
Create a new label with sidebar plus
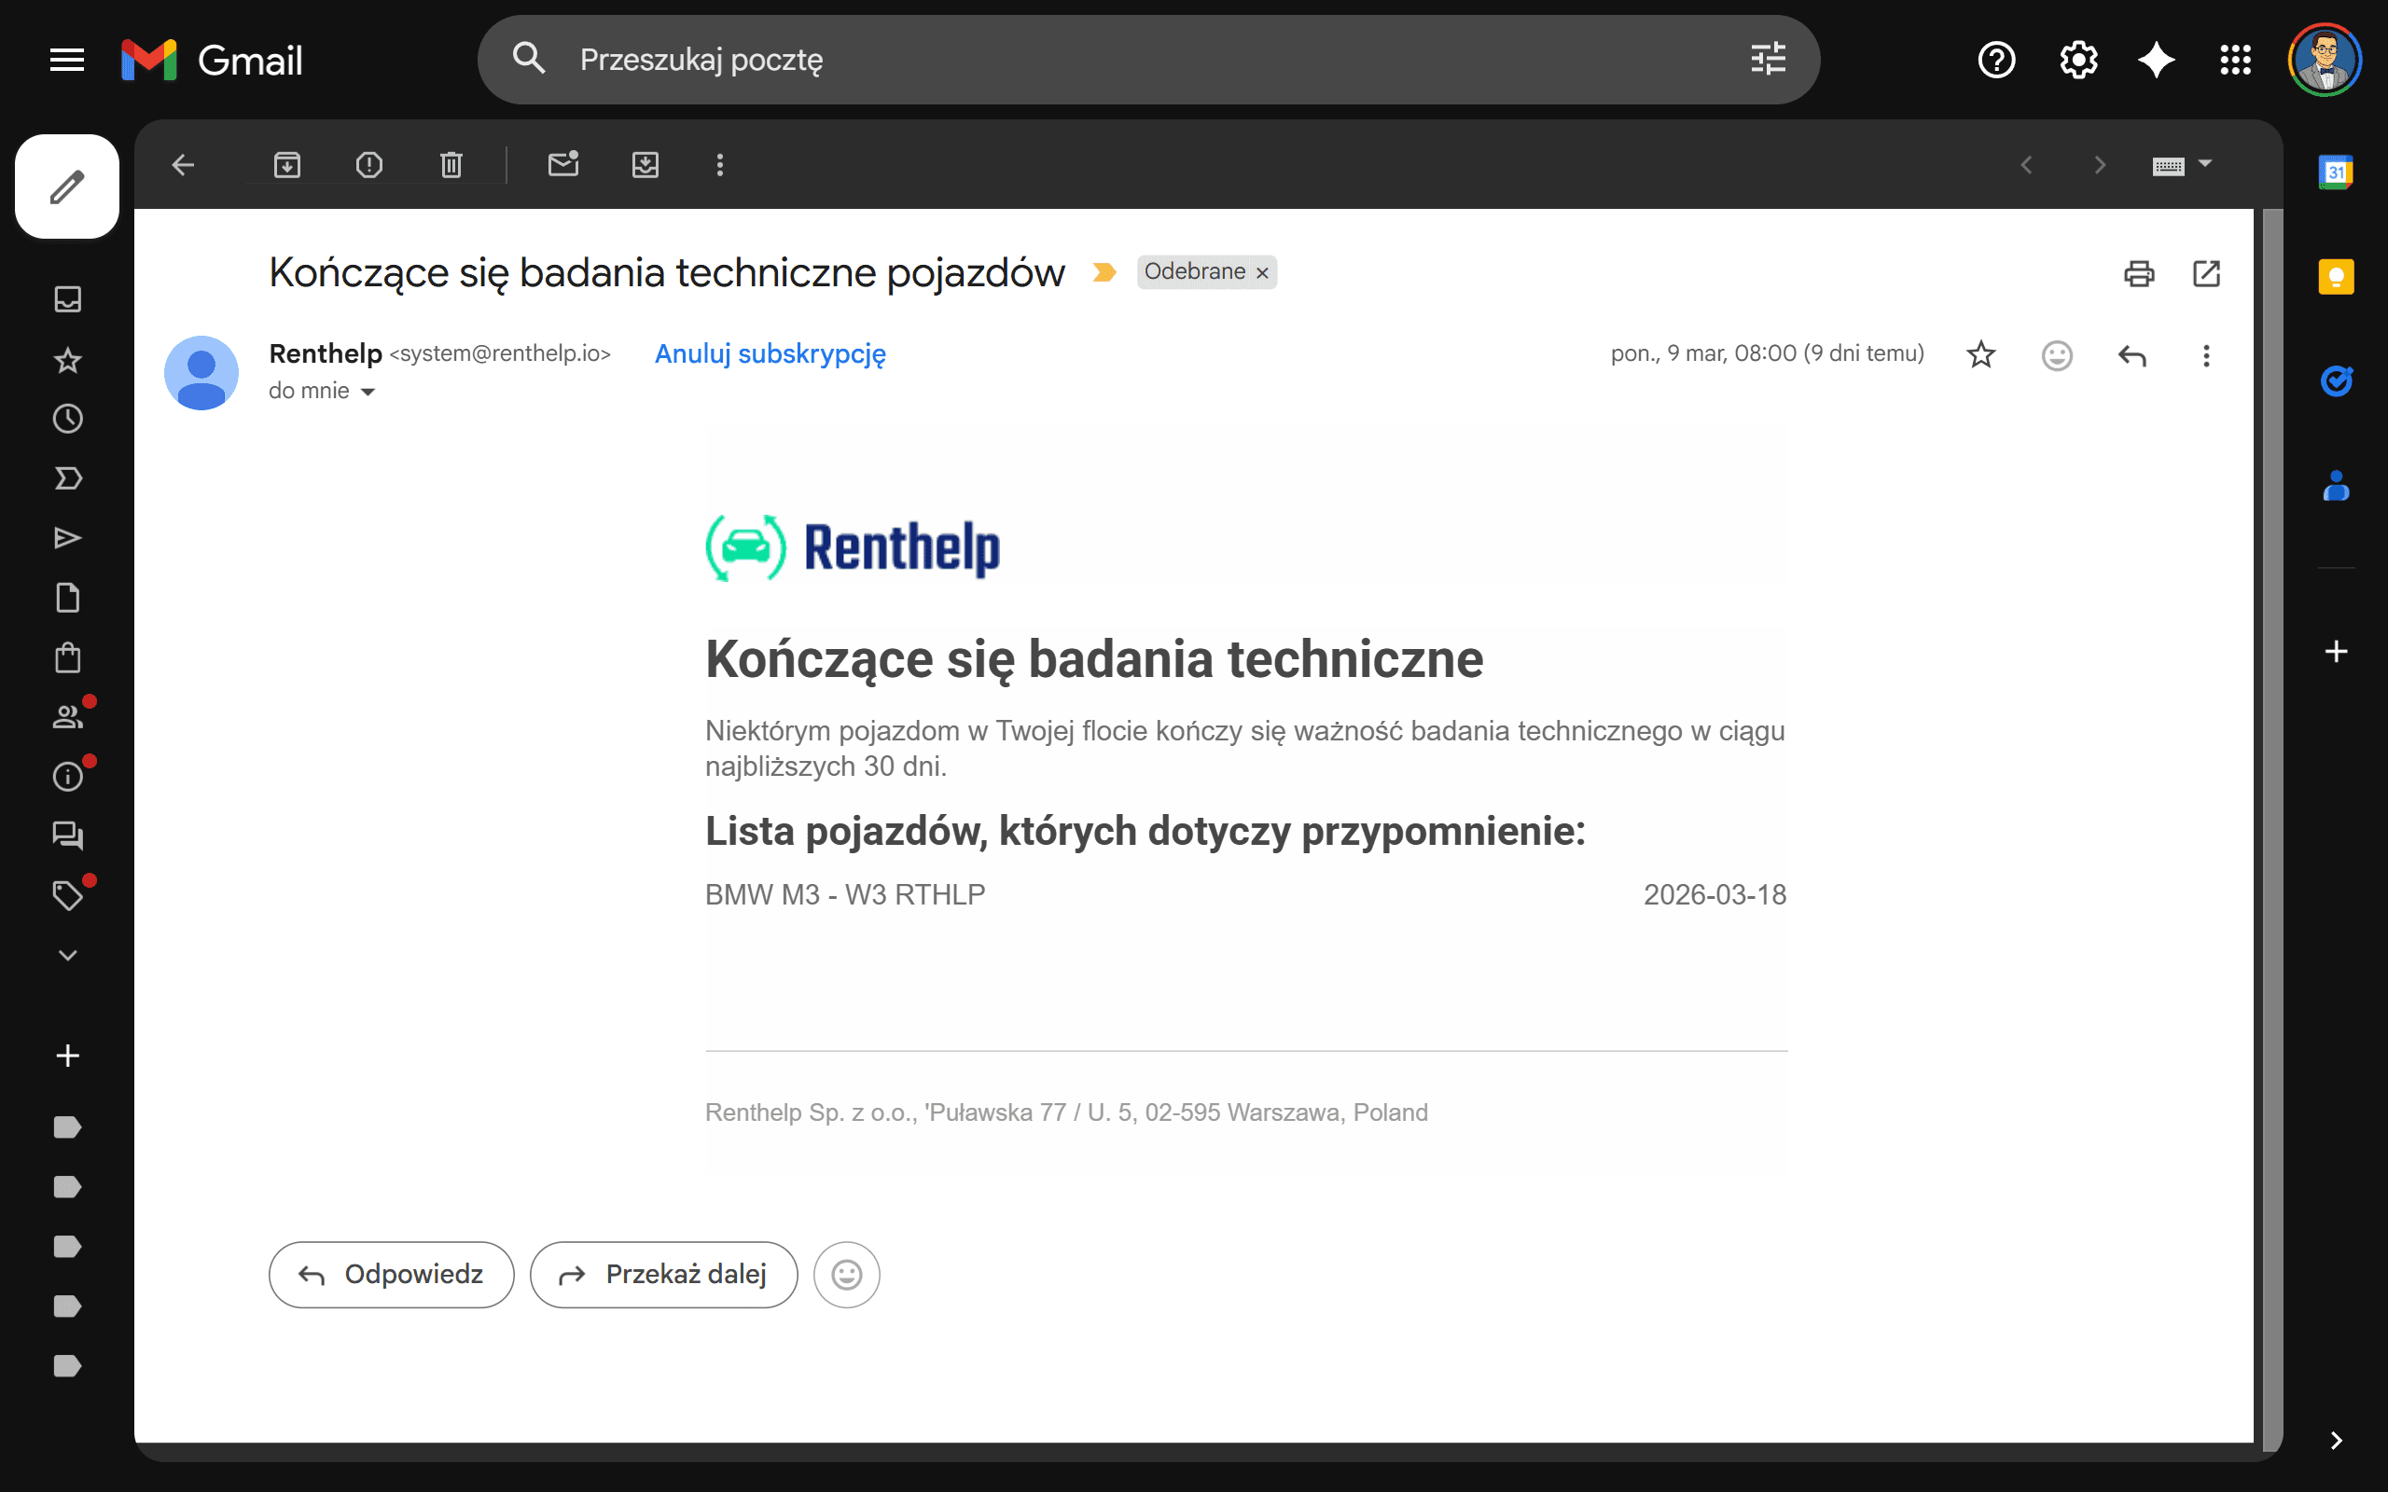pos(67,1056)
